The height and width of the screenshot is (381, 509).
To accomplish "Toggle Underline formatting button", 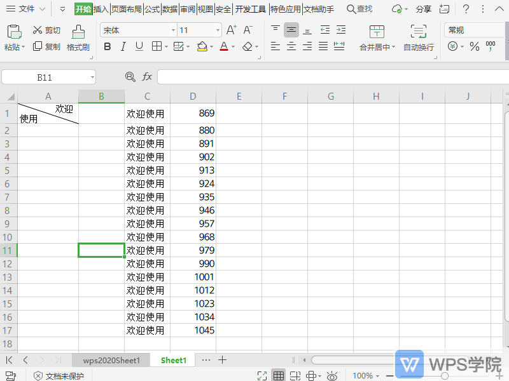I will (x=139, y=46).
